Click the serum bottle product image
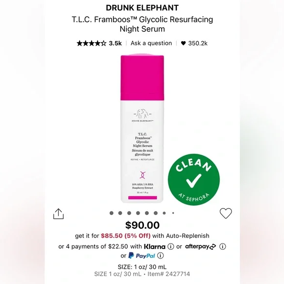The height and width of the screenshot is (284, 284). [x=142, y=128]
